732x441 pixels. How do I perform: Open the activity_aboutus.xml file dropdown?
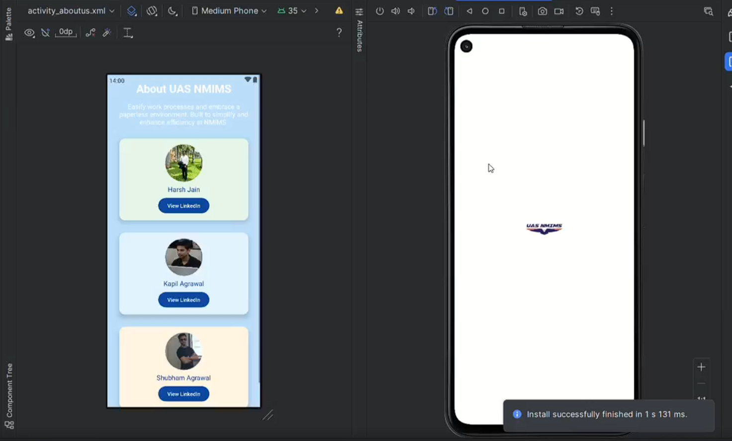coord(71,10)
